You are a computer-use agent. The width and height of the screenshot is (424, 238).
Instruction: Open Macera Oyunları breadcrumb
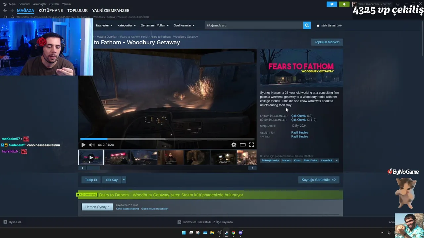pos(107,37)
